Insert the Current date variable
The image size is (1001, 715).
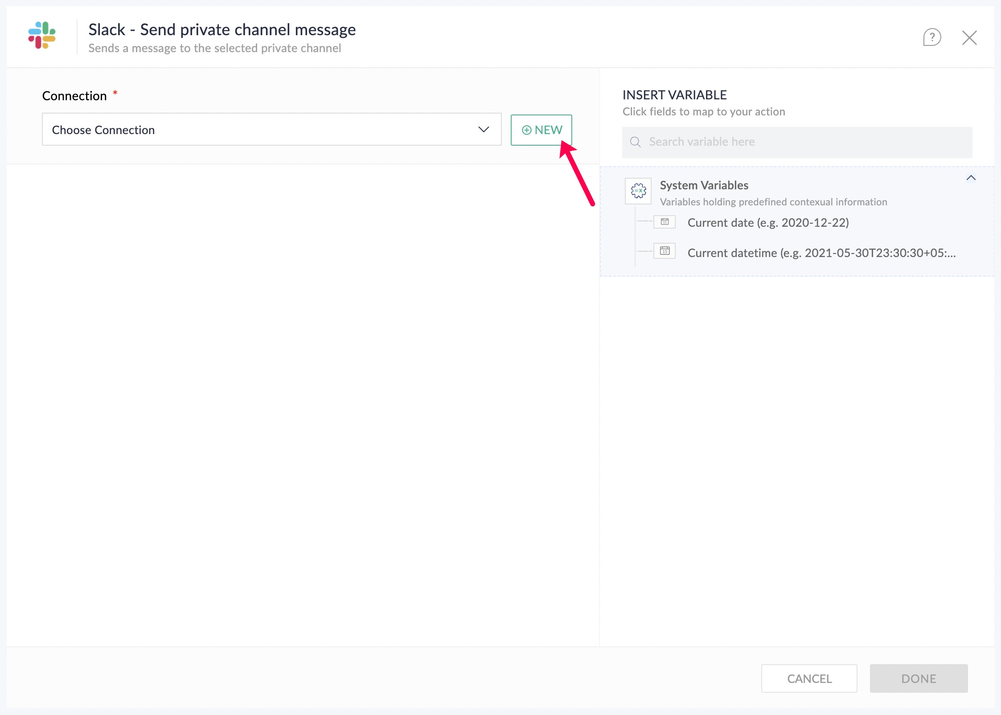pyautogui.click(x=767, y=223)
